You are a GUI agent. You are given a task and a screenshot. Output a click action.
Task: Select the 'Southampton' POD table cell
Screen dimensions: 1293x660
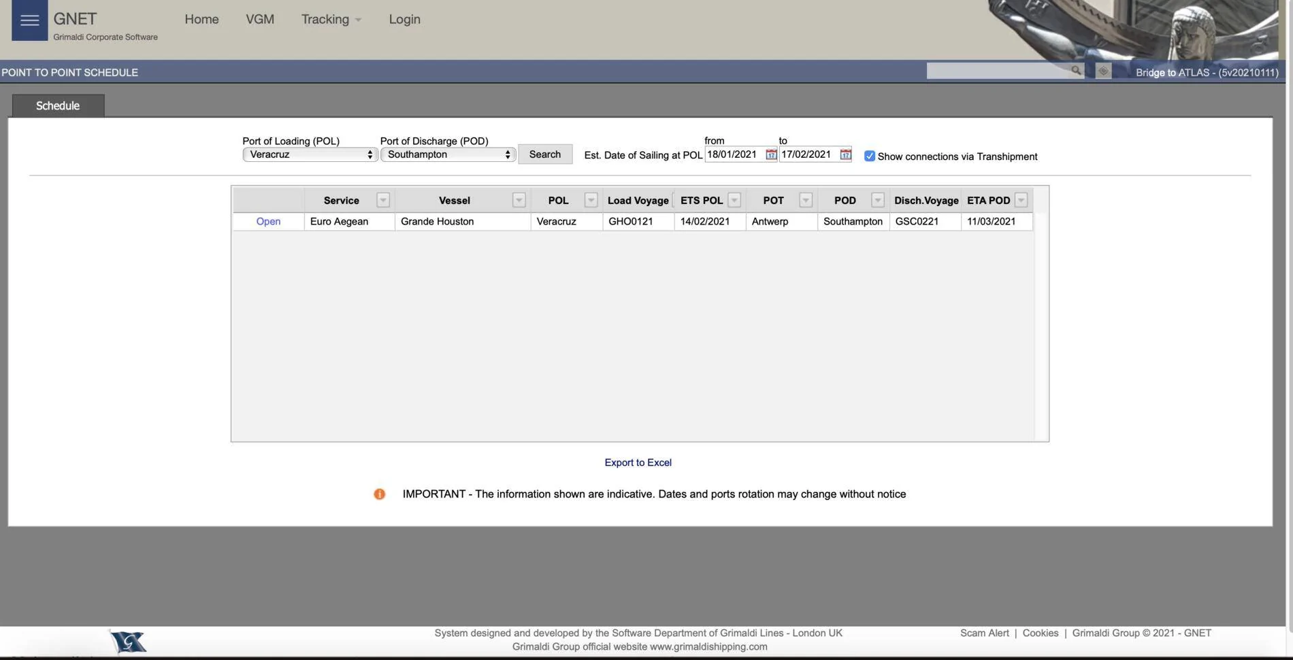point(853,221)
